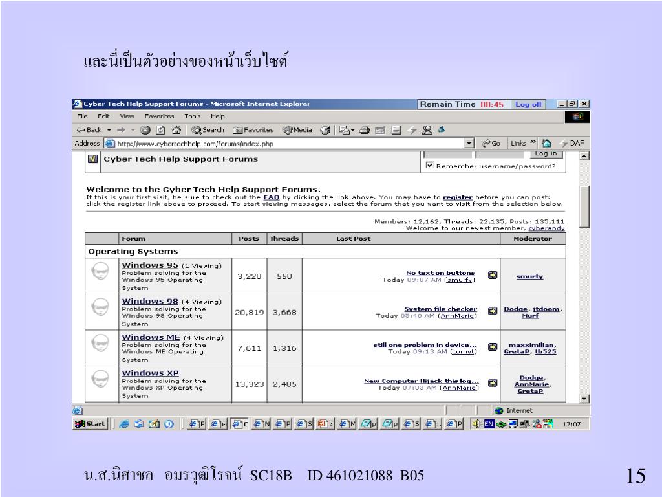Click the Cyber Tech Help forum title icon
Screen dimensions: 662x497
pyautogui.click(x=93, y=159)
